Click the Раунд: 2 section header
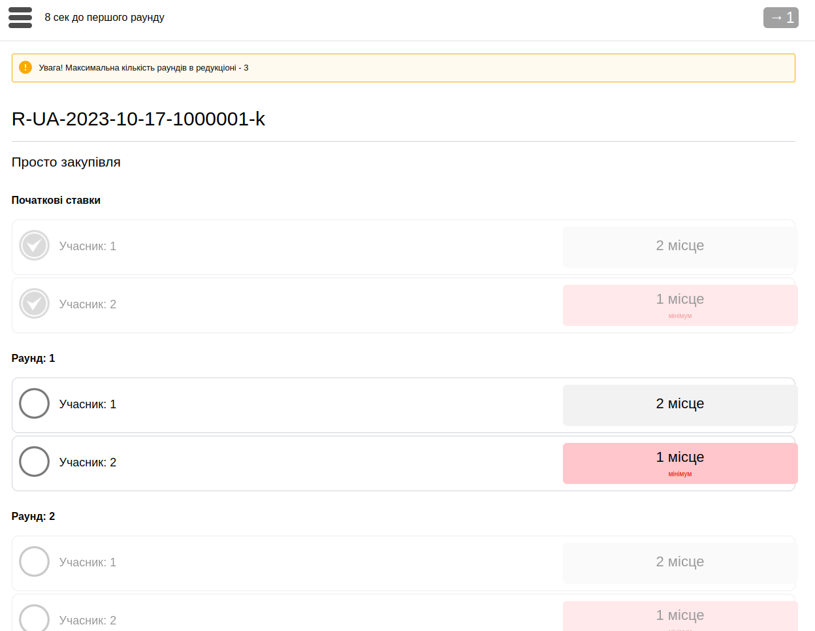Image resolution: width=815 pixels, height=631 pixels. click(33, 516)
